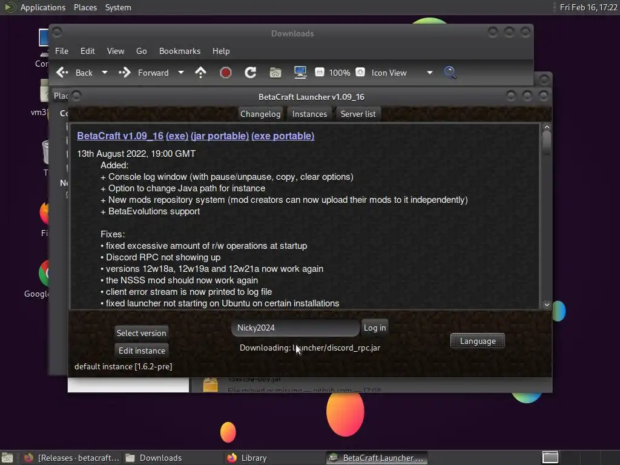This screenshot has width=620, height=465.
Task: Switch to the Server list tab
Action: point(358,114)
